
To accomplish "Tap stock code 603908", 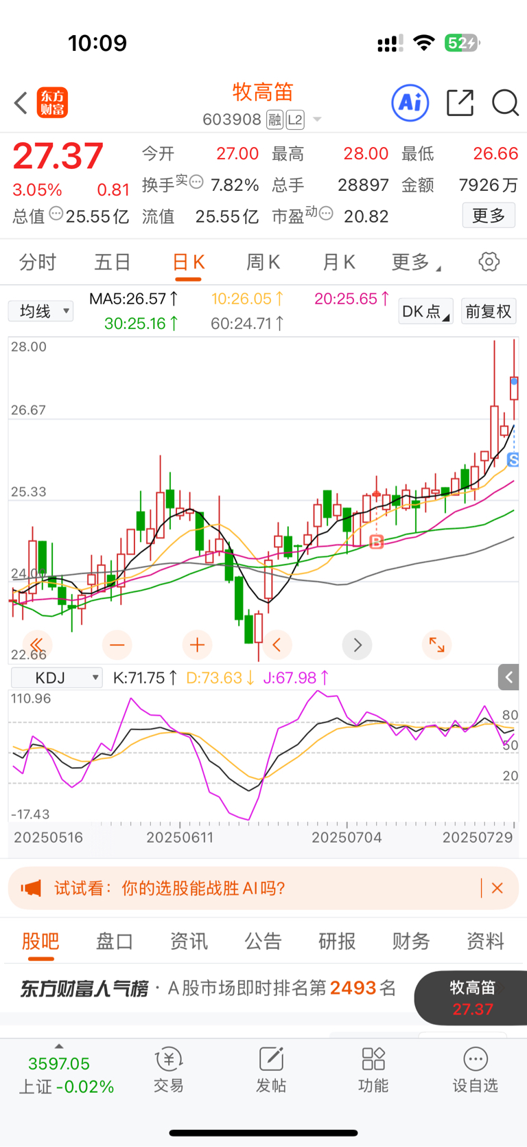I will click(x=232, y=120).
